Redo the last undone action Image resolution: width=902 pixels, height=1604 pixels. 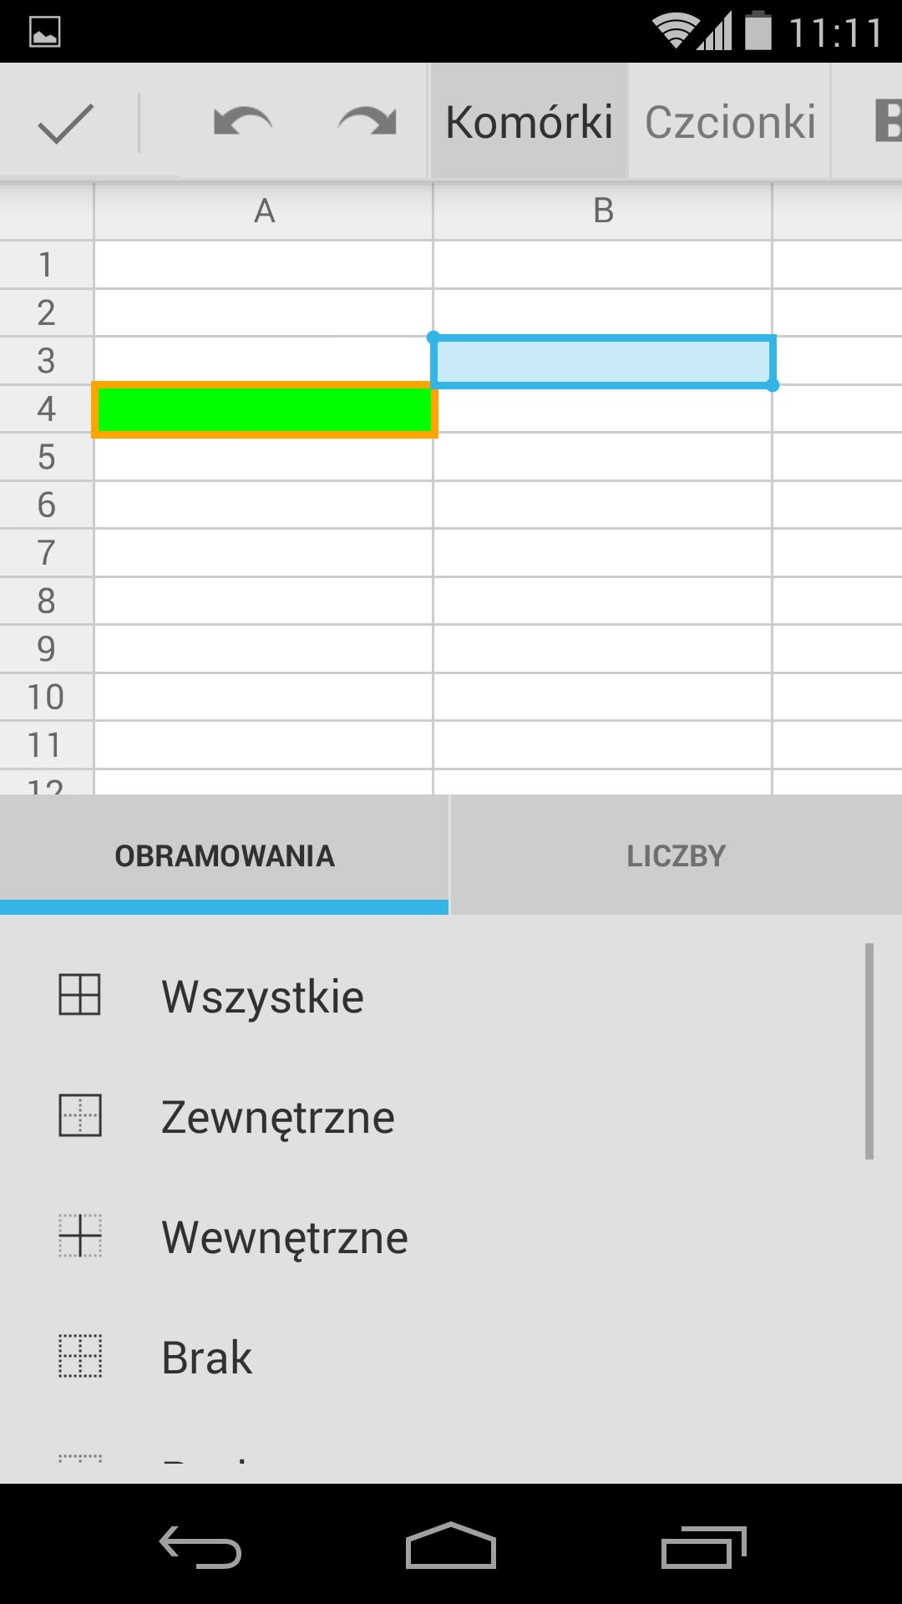click(367, 122)
